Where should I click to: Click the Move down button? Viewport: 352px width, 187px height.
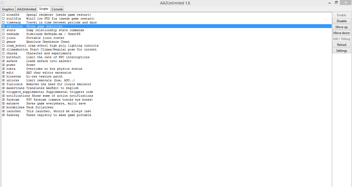pos(342,33)
